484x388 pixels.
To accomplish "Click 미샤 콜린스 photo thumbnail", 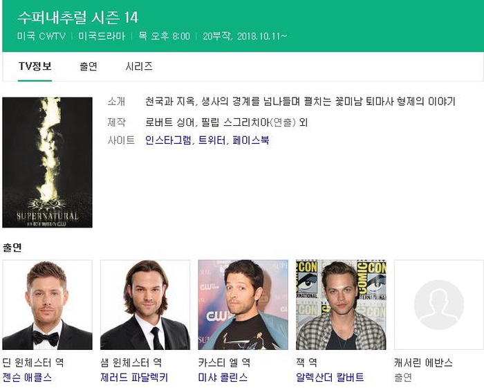I will (x=243, y=305).
